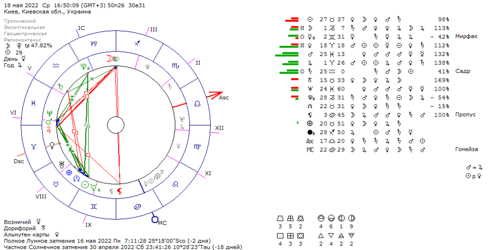Image resolution: width=496 pixels, height=250 pixels.
Task: Select the Gemini sign on the zodiac ring
Action: pos(94,206)
